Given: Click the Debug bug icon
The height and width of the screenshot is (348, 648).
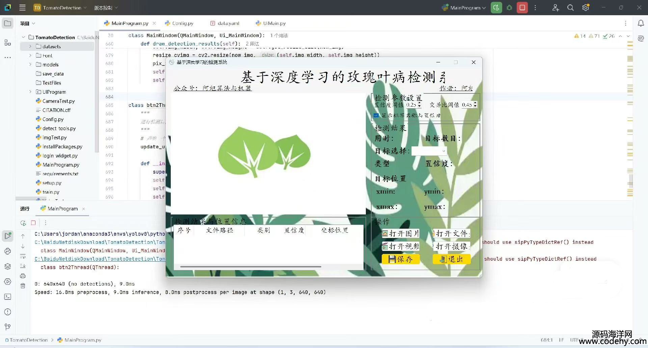Looking at the screenshot, I should [x=509, y=7].
